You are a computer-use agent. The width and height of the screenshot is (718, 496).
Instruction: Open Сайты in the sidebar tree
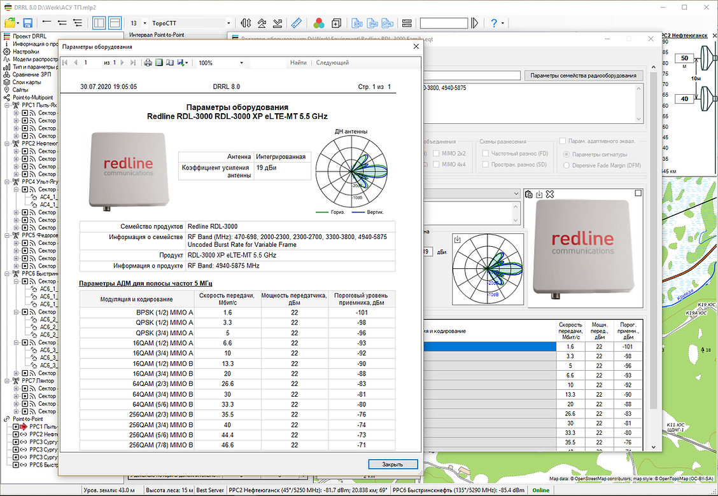point(20,90)
